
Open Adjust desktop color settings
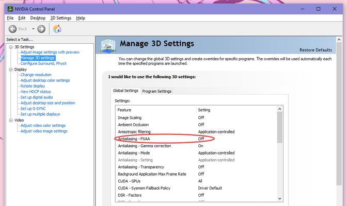pyautogui.click(x=45, y=80)
